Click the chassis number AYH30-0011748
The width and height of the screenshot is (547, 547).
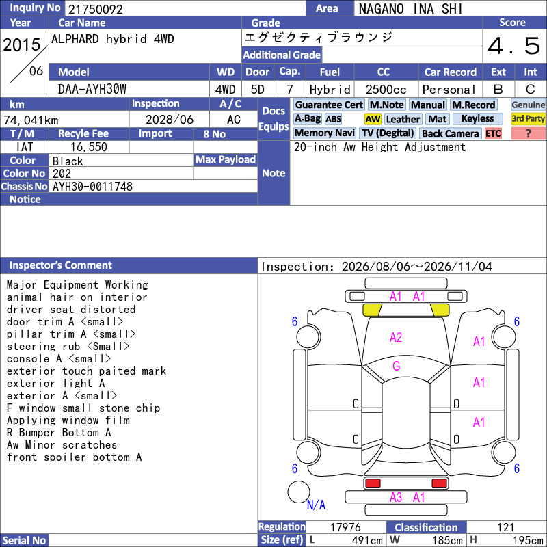pos(92,187)
